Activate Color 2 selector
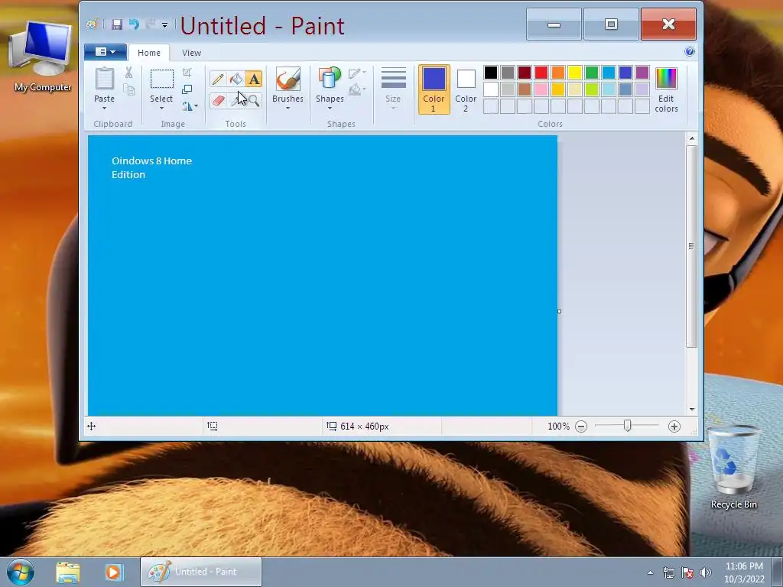Image resolution: width=783 pixels, height=587 pixels. [x=466, y=89]
